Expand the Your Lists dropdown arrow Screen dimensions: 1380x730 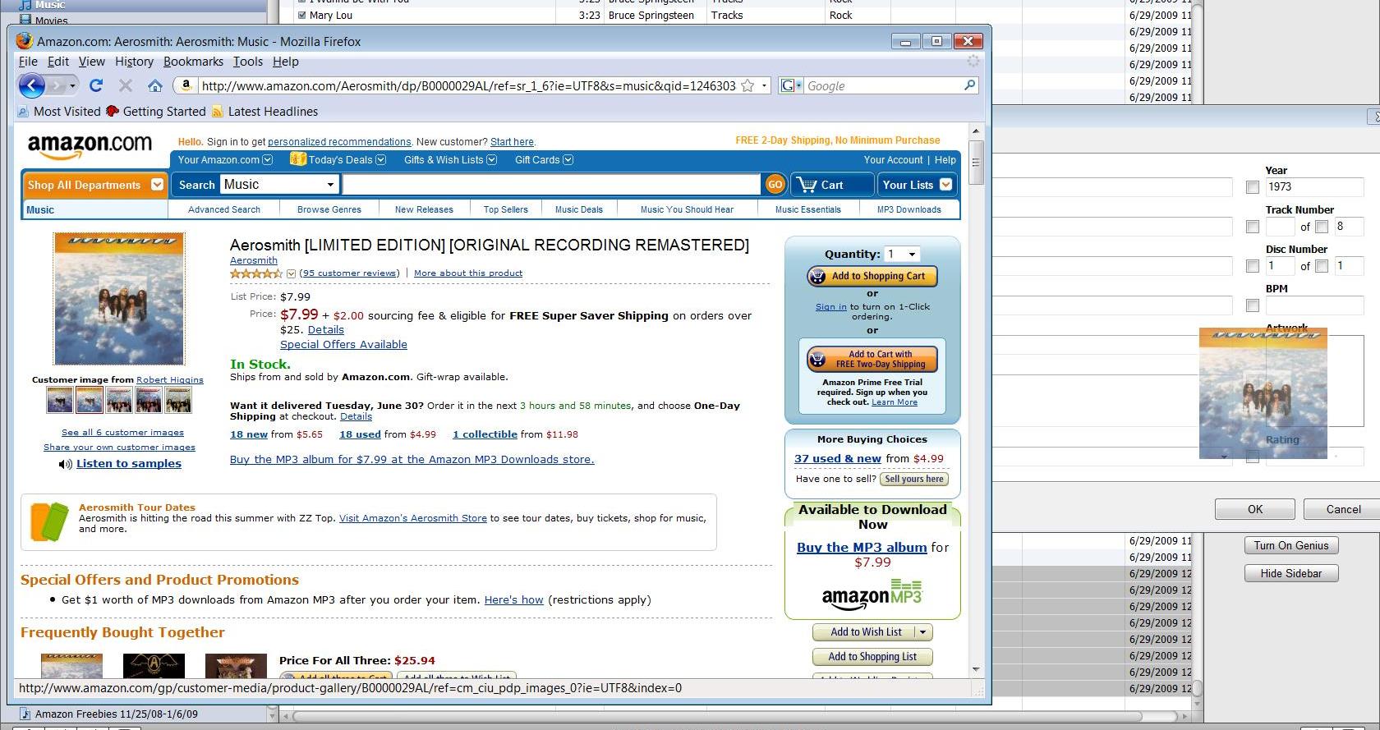(945, 185)
